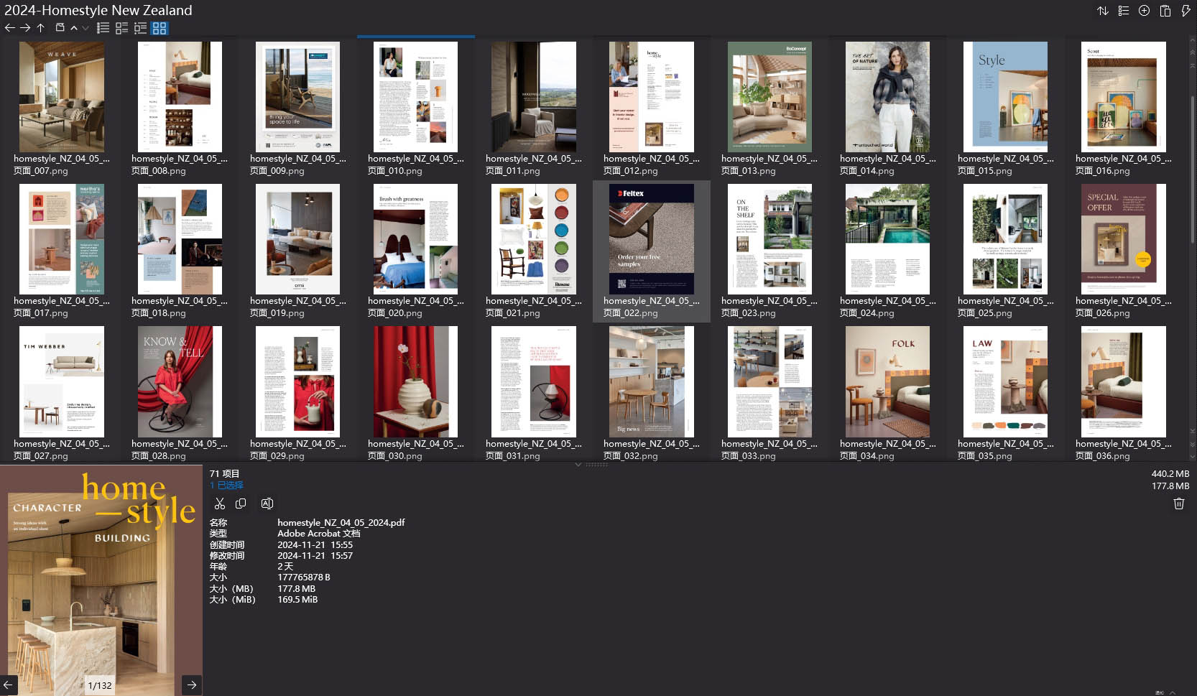Click the 169.5 MiB size value
This screenshot has width=1197, height=696.
(297, 600)
